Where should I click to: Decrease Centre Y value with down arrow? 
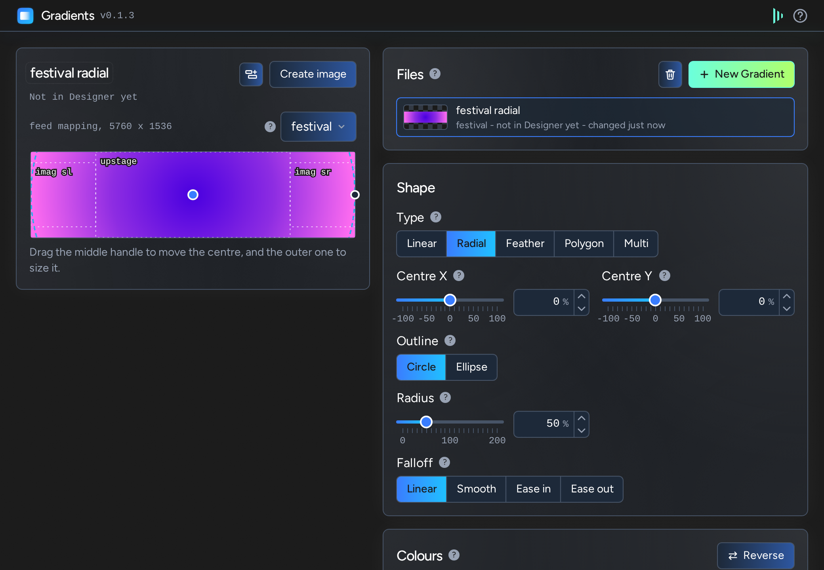pyautogui.click(x=786, y=309)
